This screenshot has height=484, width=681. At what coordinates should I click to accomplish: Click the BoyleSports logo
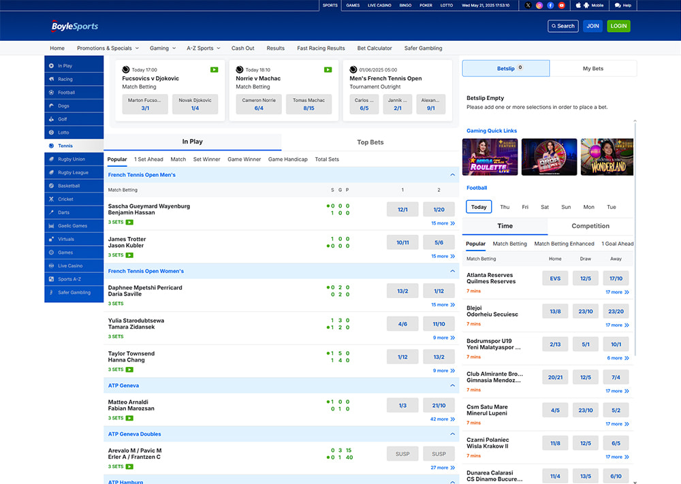coord(75,26)
